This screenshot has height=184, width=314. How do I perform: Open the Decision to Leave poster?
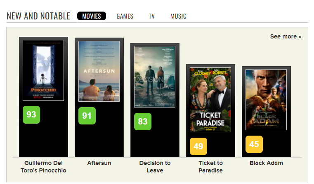(155, 76)
